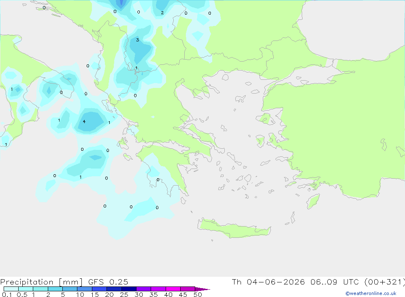This screenshot has height=297, width=405.
Task: Click the legend scale number '50'
Action: [x=198, y=295]
